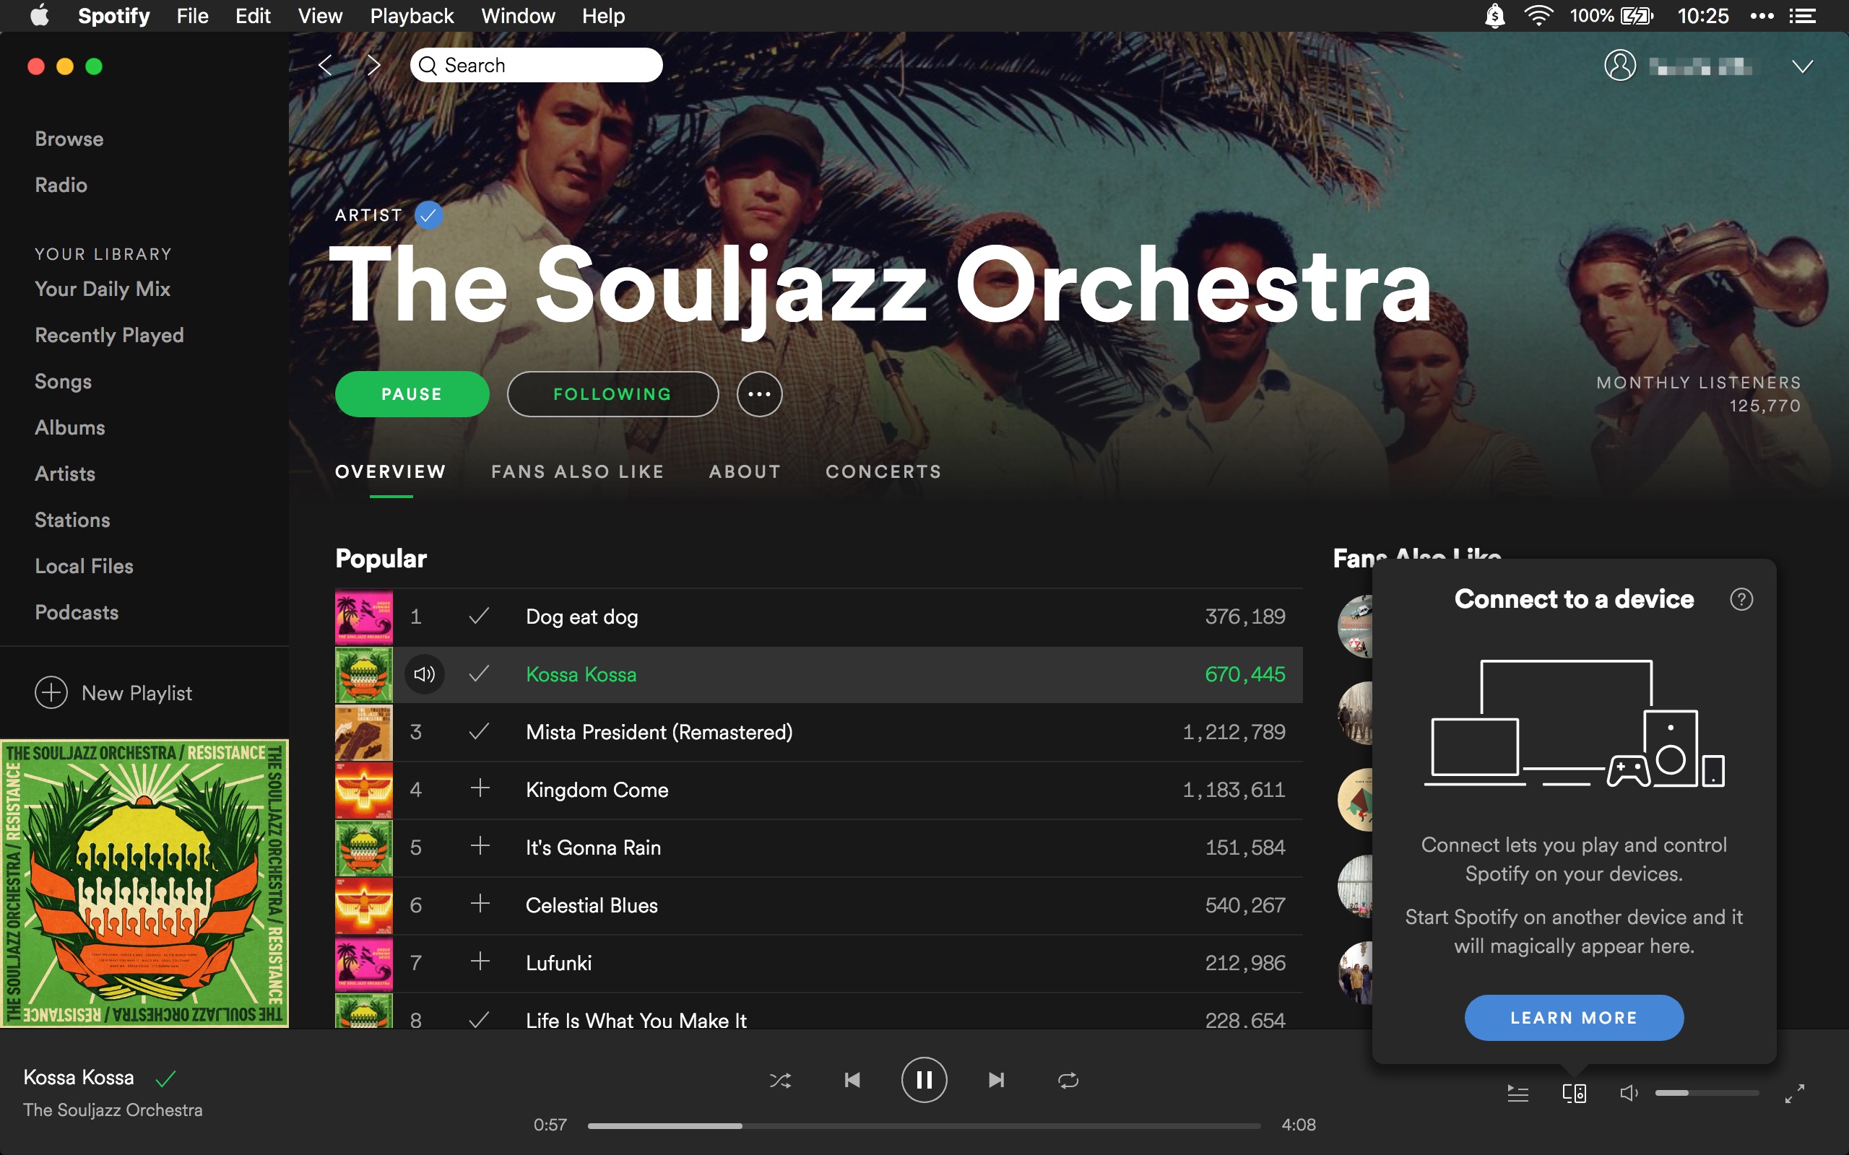Skip to the previous track
The image size is (1849, 1155).
(x=852, y=1080)
